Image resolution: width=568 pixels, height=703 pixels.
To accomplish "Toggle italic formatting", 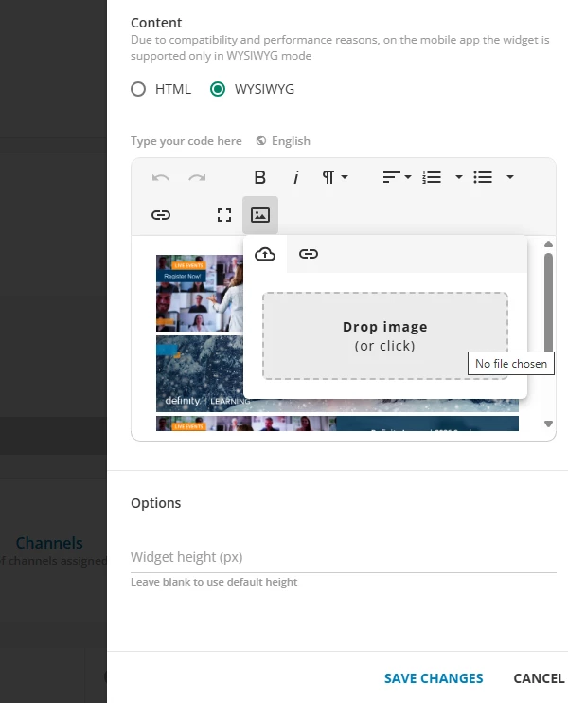I will [x=295, y=177].
